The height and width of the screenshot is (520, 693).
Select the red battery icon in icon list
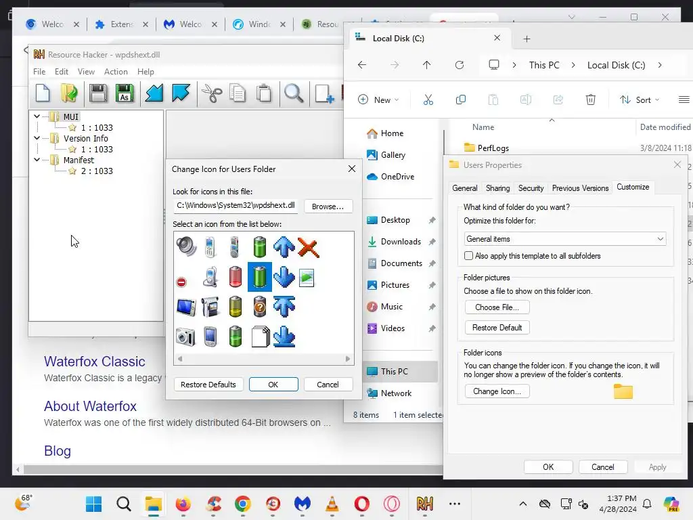(235, 277)
